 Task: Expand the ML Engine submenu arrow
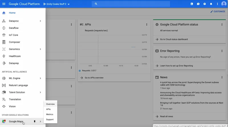pos(40,78)
